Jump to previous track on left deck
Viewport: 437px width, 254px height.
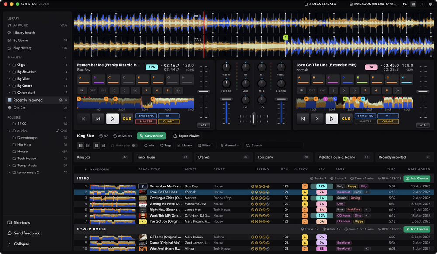pyautogui.click(x=83, y=119)
